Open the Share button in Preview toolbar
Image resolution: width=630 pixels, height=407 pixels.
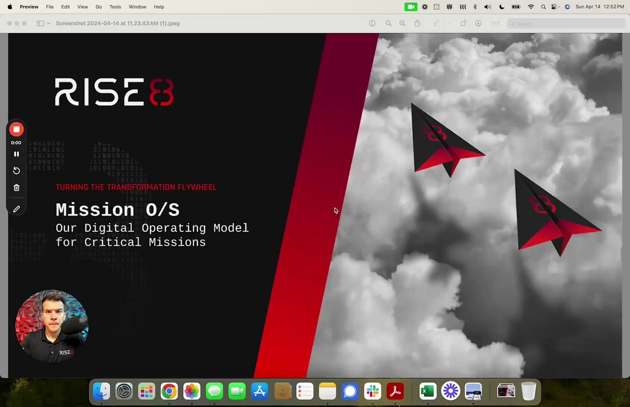point(417,23)
